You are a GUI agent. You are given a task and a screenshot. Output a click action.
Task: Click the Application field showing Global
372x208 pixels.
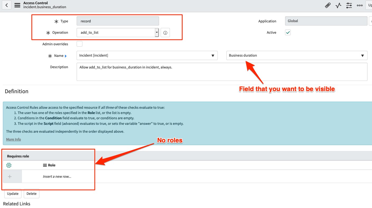click(326, 21)
